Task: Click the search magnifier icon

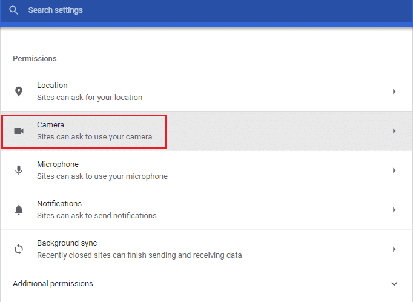Action: (13, 10)
